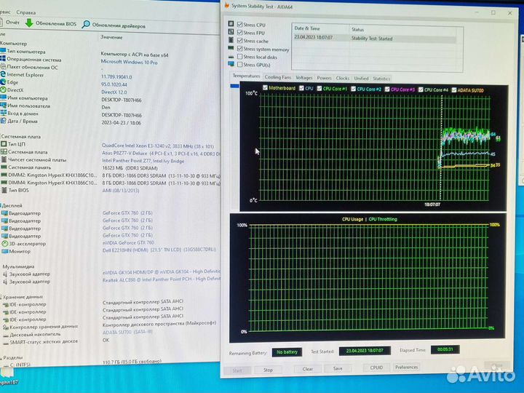
Task: Open the Dell E2218HN monitor link
Action: [x=159, y=250]
